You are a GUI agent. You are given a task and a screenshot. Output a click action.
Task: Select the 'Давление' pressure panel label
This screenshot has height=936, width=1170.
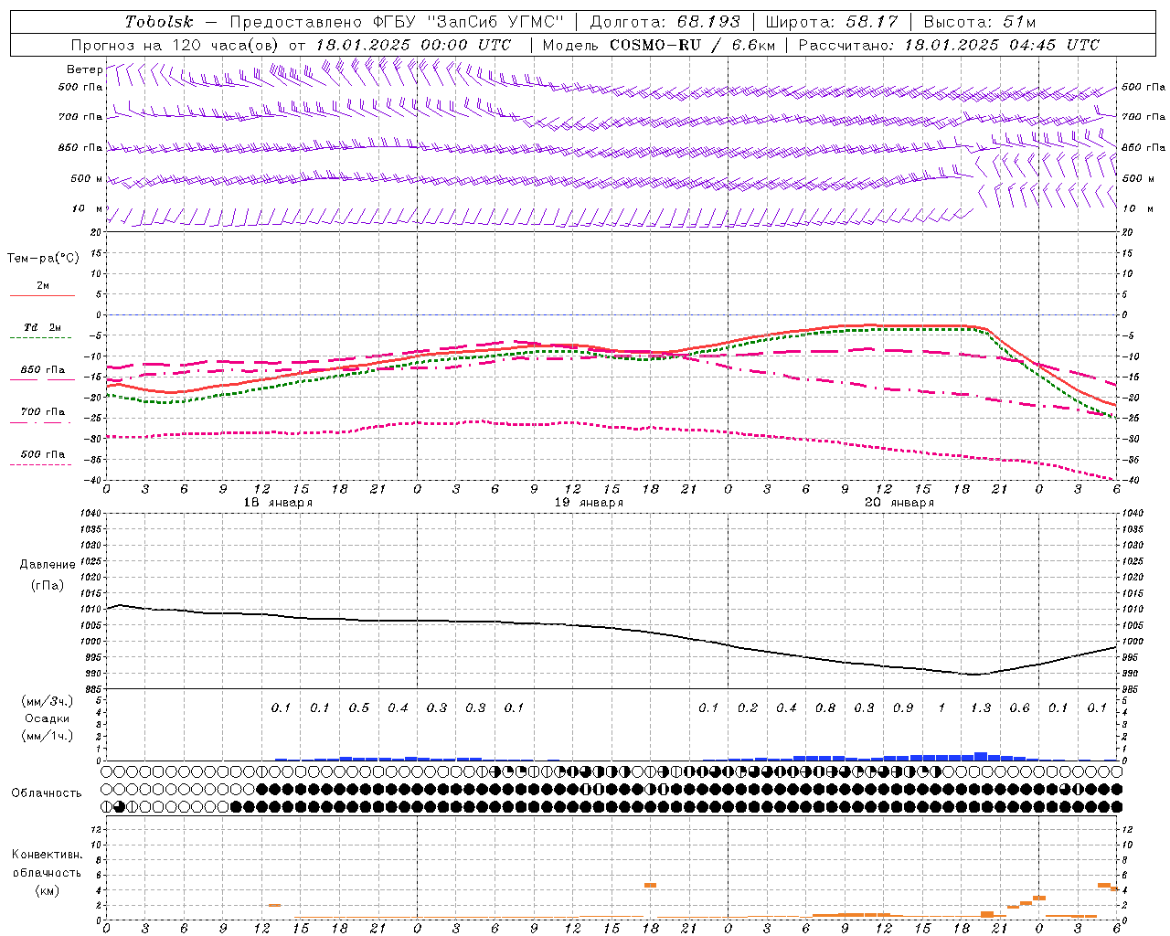(48, 565)
